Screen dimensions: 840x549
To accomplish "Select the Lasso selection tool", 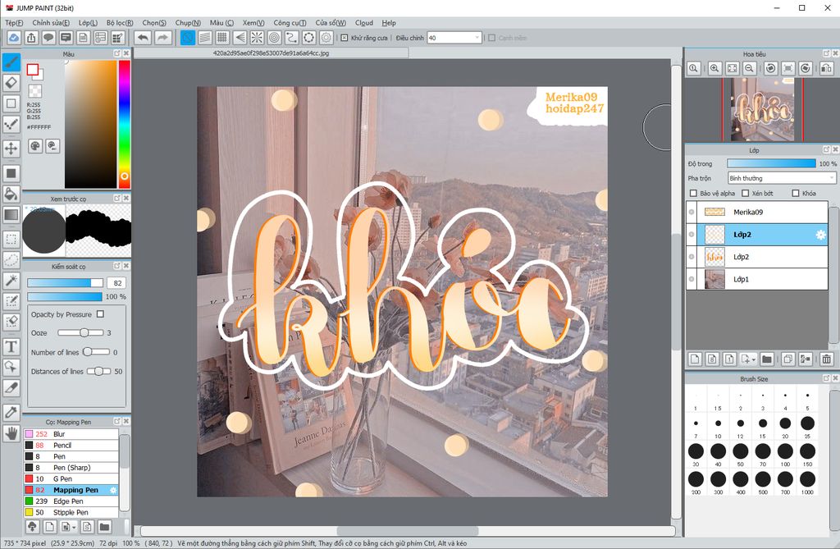I will 11,260.
